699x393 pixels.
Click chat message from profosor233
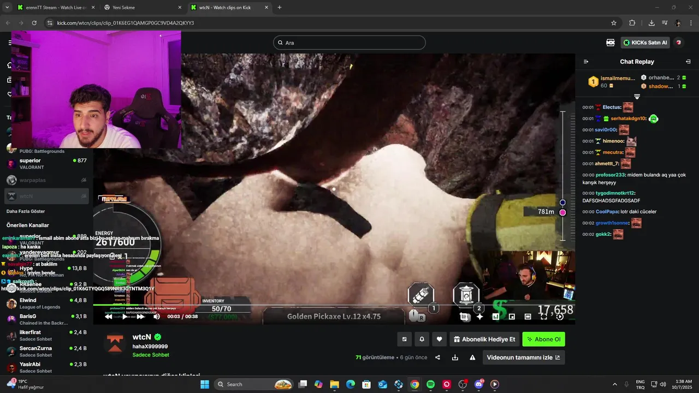(633, 178)
